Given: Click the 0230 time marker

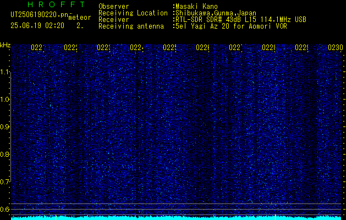Looking at the screenshot, I should (x=336, y=47).
